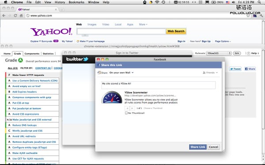The height and width of the screenshot is (165, 265).
Task: Click the Web Search button on Yahoo
Action: tap(176, 31)
